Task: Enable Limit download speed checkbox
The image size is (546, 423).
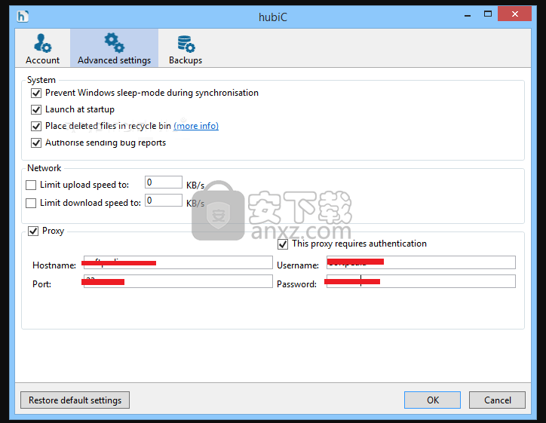Action: point(31,203)
